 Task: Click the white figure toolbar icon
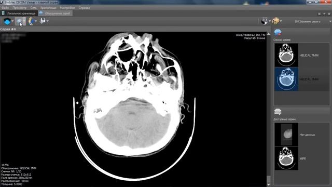(x=43, y=21)
